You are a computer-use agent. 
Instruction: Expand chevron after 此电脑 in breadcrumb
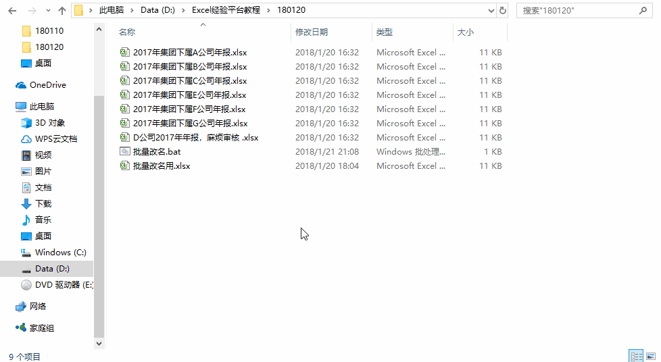(132, 11)
